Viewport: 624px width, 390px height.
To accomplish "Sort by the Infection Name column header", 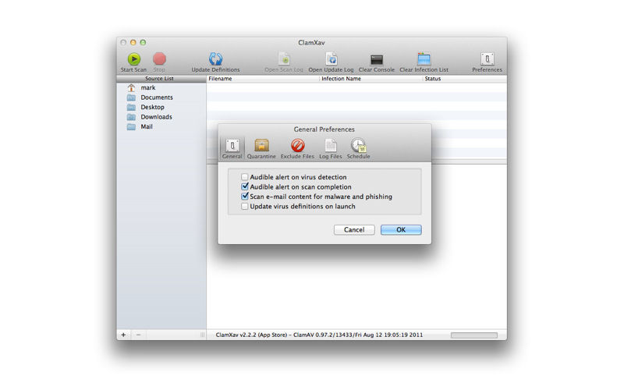I will click(x=341, y=79).
